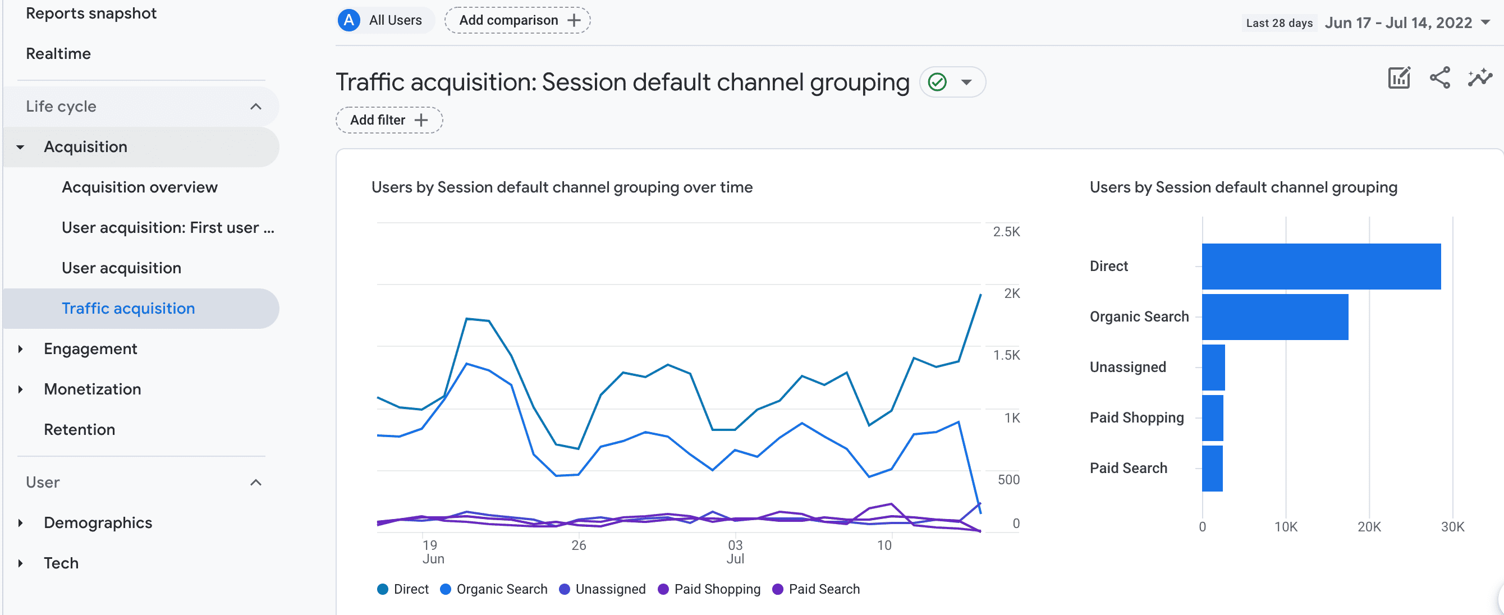Image resolution: width=1504 pixels, height=615 pixels.
Task: Open the Retention report
Action: click(79, 430)
